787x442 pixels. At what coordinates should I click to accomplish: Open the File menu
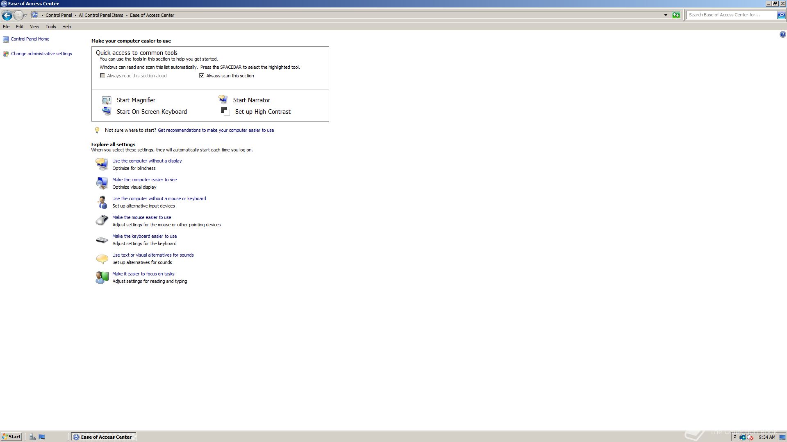coord(6,27)
